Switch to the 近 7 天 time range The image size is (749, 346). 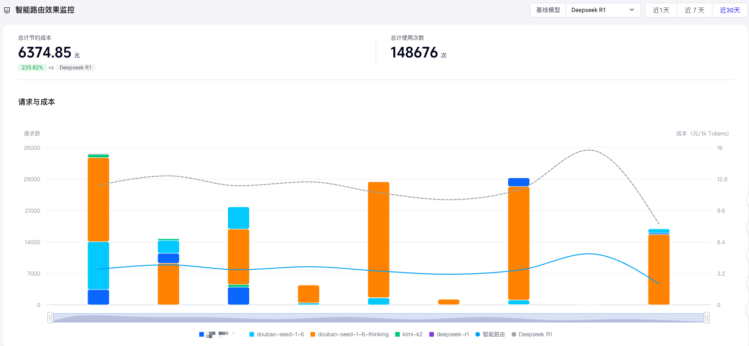coord(694,10)
